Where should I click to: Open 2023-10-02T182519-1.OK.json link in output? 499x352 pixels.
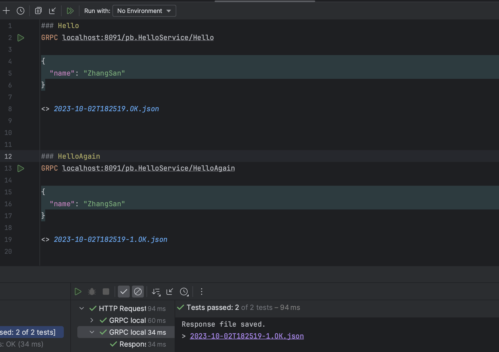point(247,336)
